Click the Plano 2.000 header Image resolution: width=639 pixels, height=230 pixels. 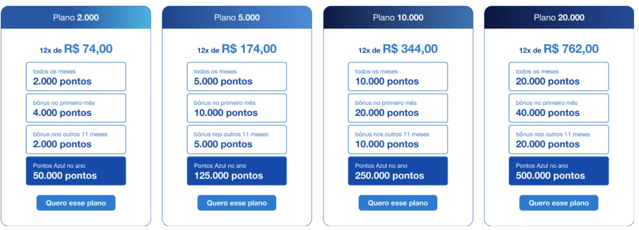tap(76, 18)
